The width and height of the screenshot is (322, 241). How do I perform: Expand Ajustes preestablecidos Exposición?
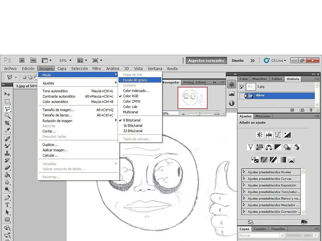pos(244,185)
